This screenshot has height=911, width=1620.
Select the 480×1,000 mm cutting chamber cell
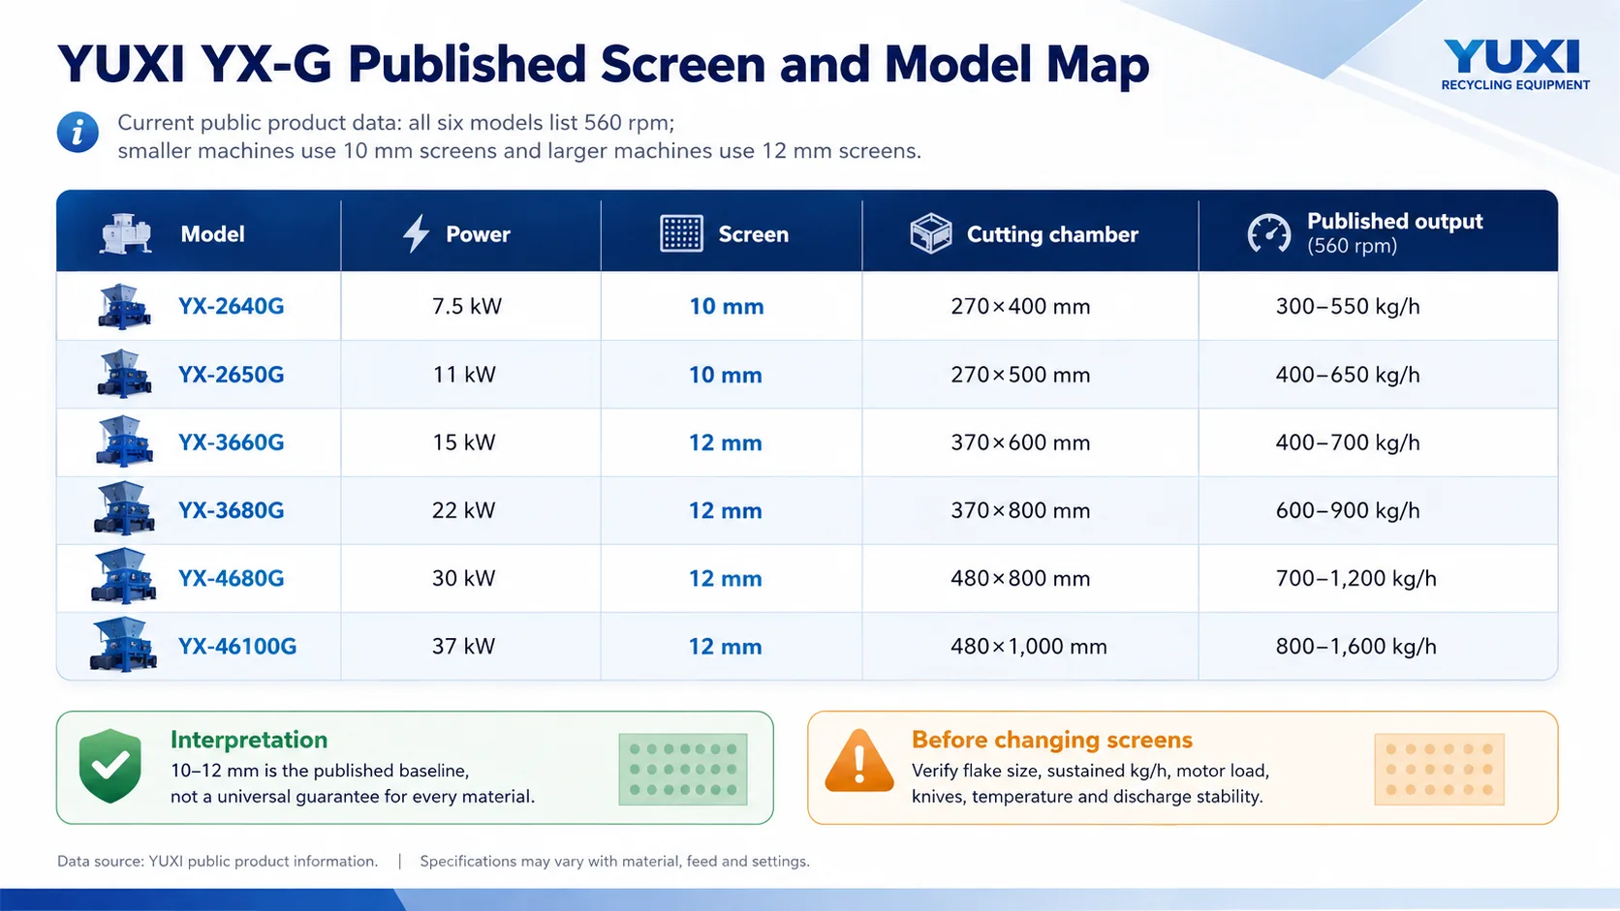tap(1029, 646)
